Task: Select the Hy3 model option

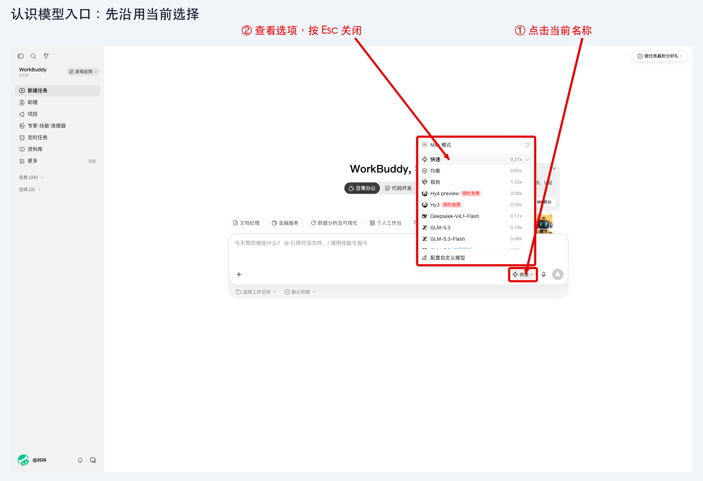Action: pos(476,205)
